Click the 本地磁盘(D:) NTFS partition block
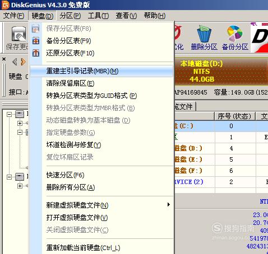This screenshot has height=254, width=268. click(x=221, y=72)
